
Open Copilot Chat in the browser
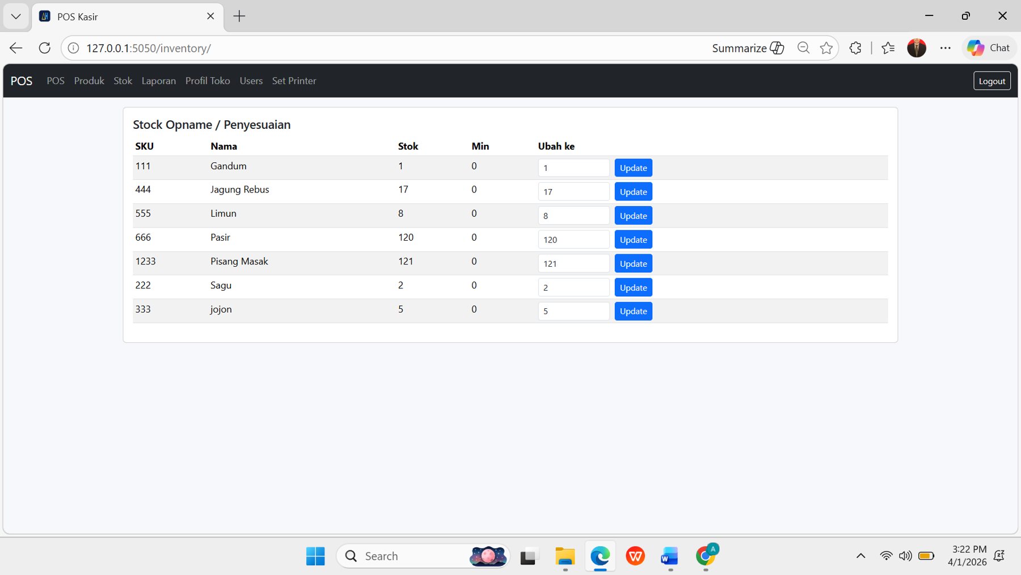click(989, 48)
